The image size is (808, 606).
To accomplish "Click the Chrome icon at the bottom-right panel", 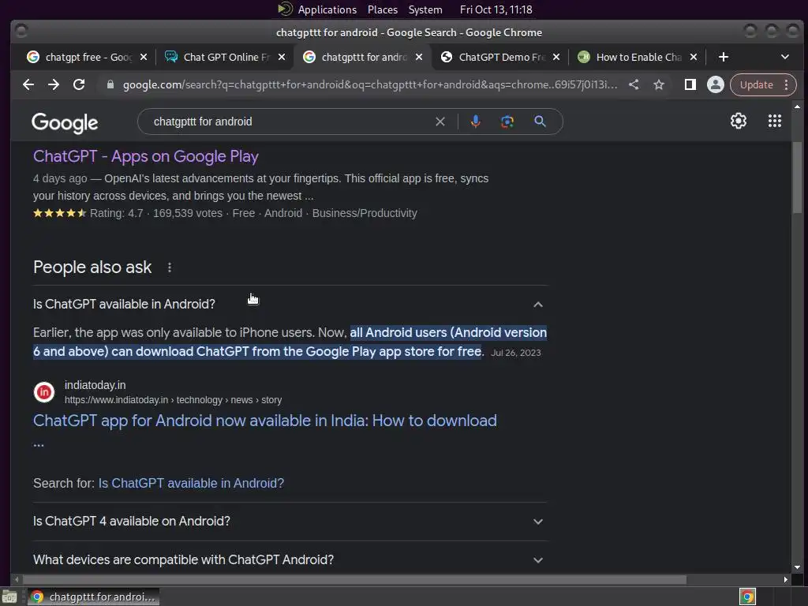I will coord(747,597).
